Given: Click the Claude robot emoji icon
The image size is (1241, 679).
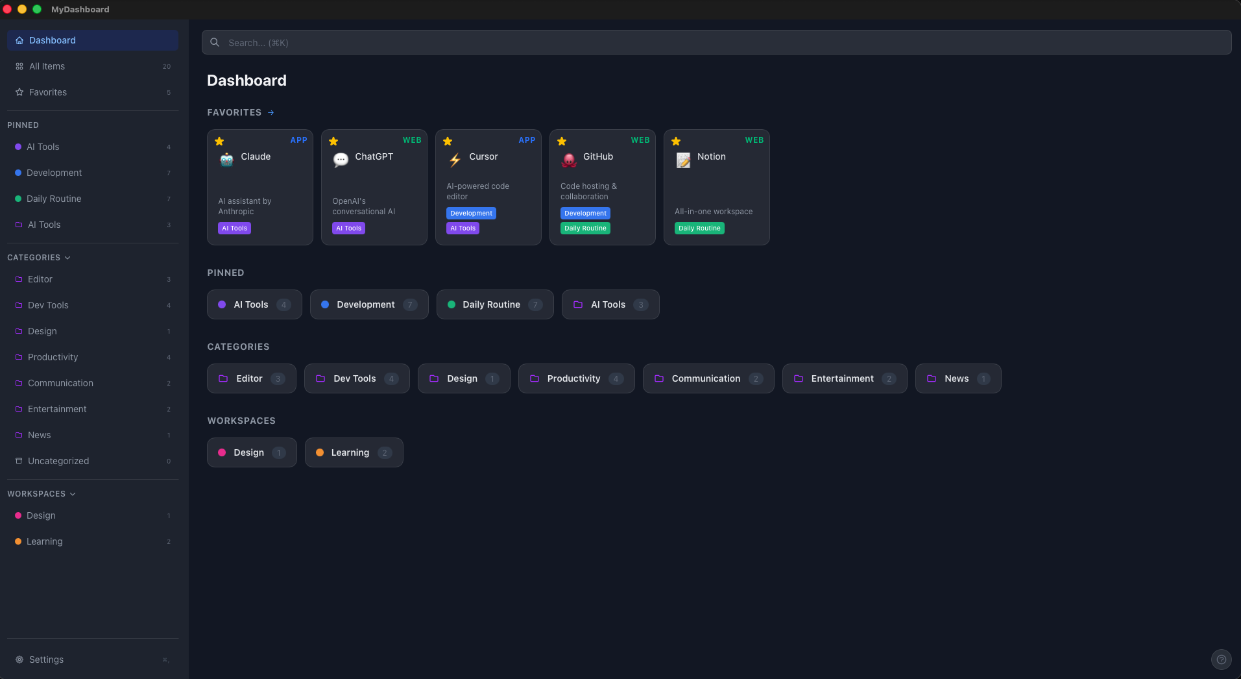Looking at the screenshot, I should tap(226, 160).
